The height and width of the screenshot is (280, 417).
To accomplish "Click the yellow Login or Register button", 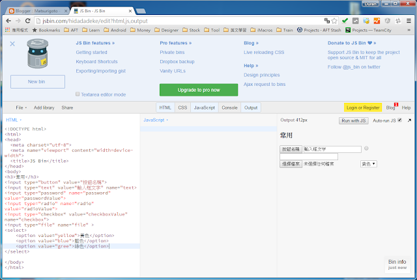I will pyautogui.click(x=363, y=107).
